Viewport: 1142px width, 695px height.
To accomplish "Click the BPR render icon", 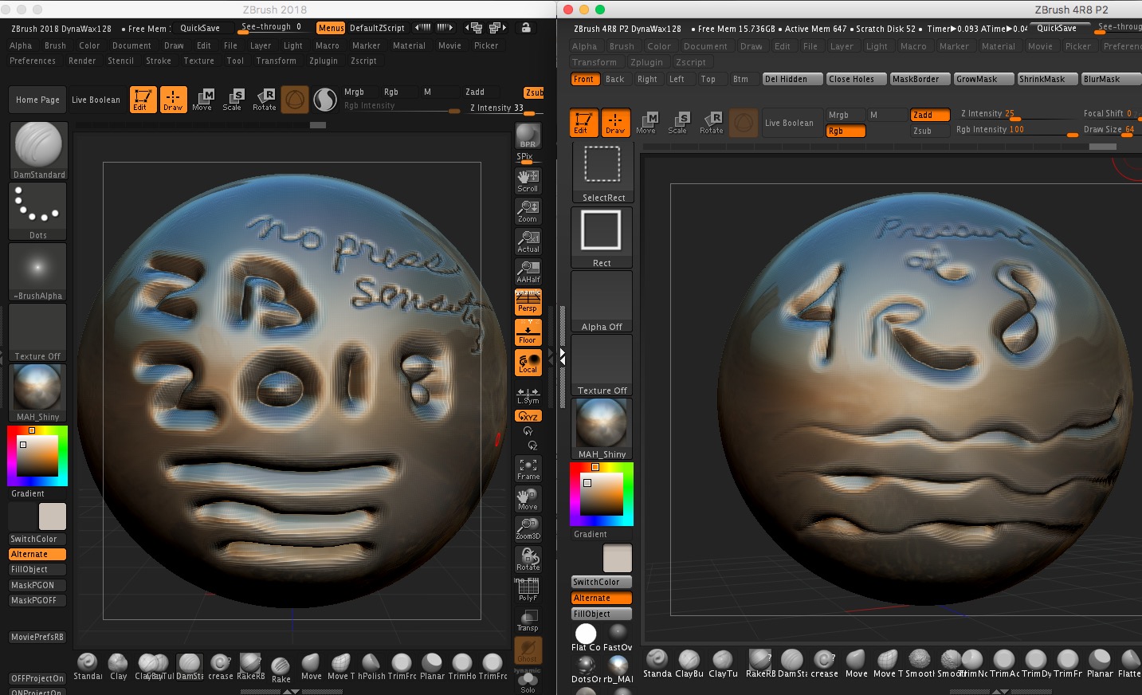I will tap(528, 135).
